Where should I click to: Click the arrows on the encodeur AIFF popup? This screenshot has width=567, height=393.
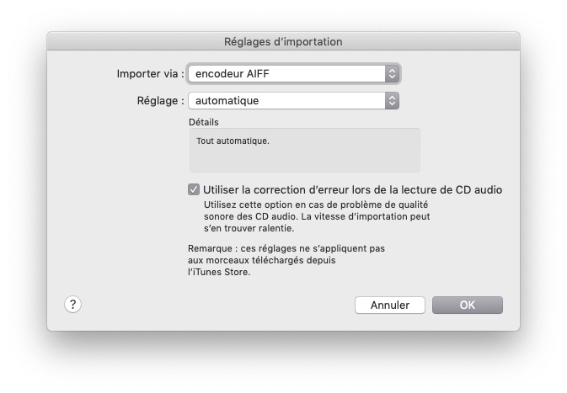(x=392, y=74)
